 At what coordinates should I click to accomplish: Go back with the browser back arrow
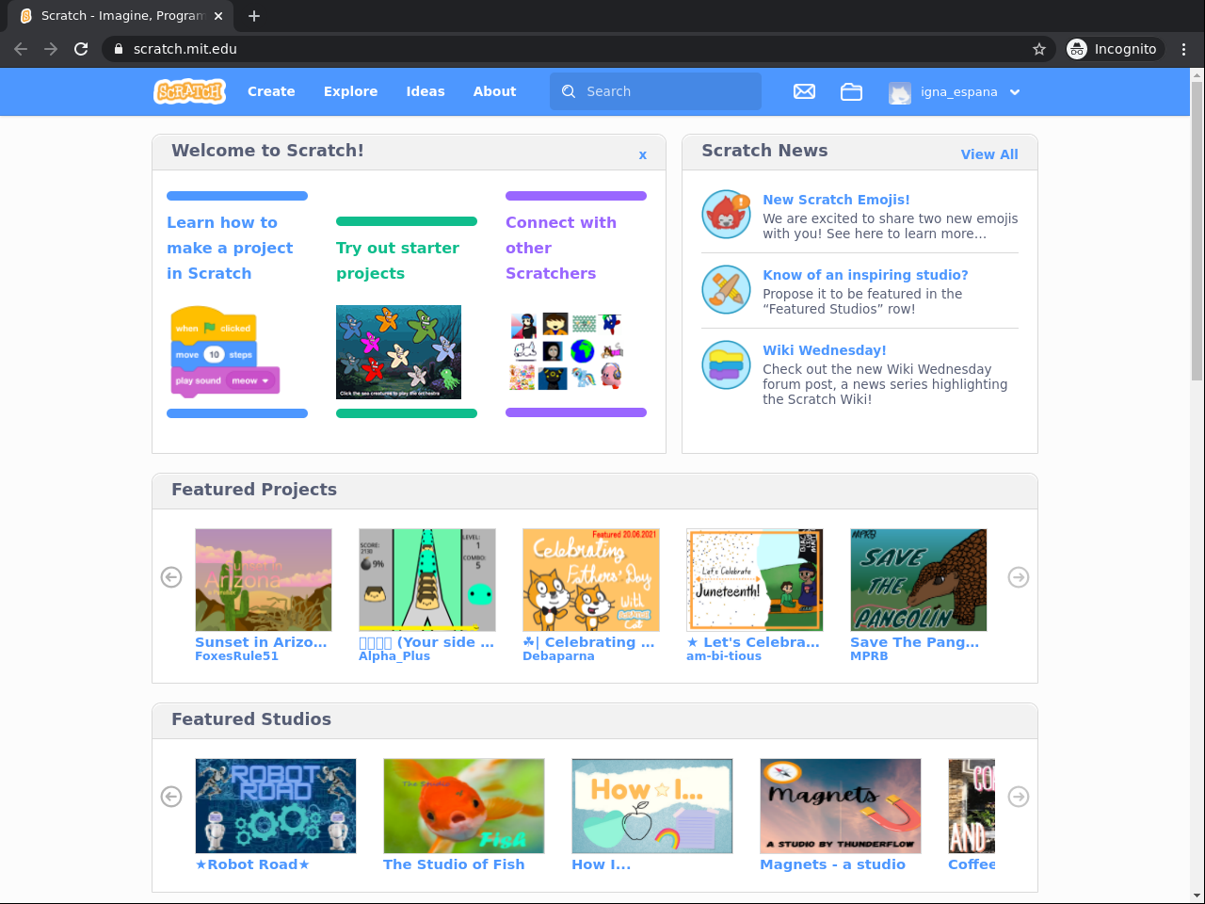click(x=21, y=49)
